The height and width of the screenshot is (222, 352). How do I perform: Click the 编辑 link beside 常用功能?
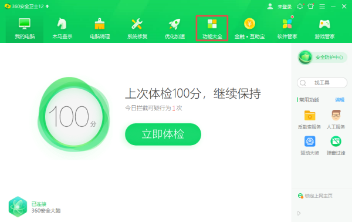(x=340, y=100)
